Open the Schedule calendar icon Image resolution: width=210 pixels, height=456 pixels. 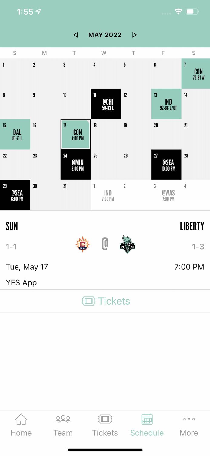[x=147, y=420]
